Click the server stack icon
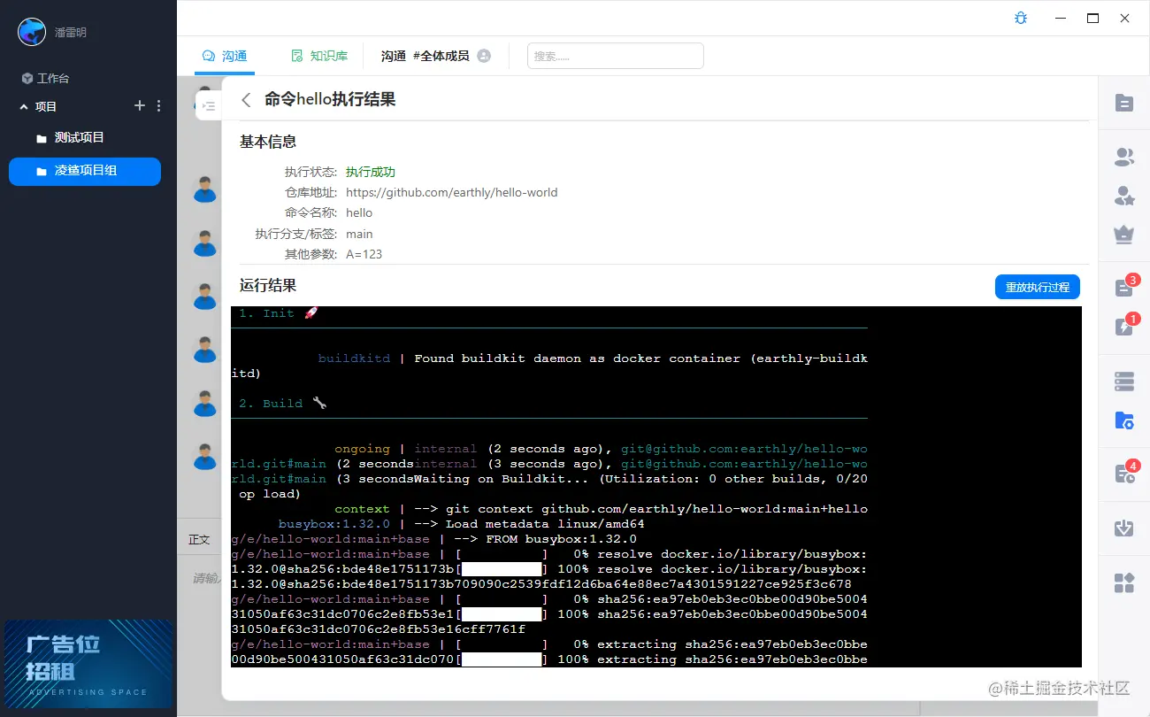The height and width of the screenshot is (717, 1150). tap(1124, 382)
